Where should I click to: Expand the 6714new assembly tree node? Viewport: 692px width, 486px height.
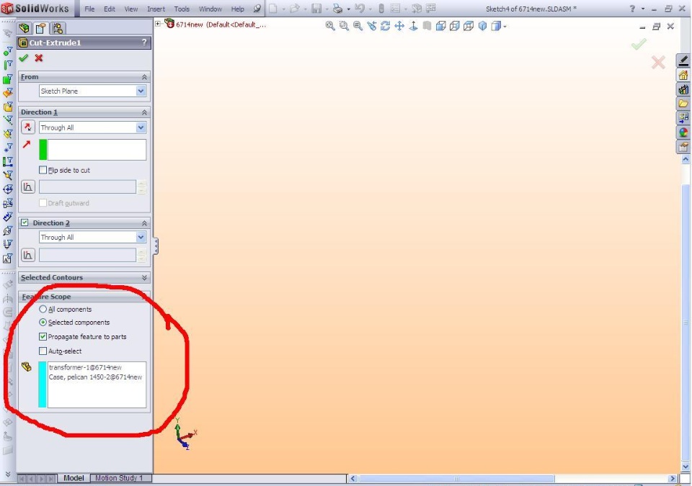[158, 24]
